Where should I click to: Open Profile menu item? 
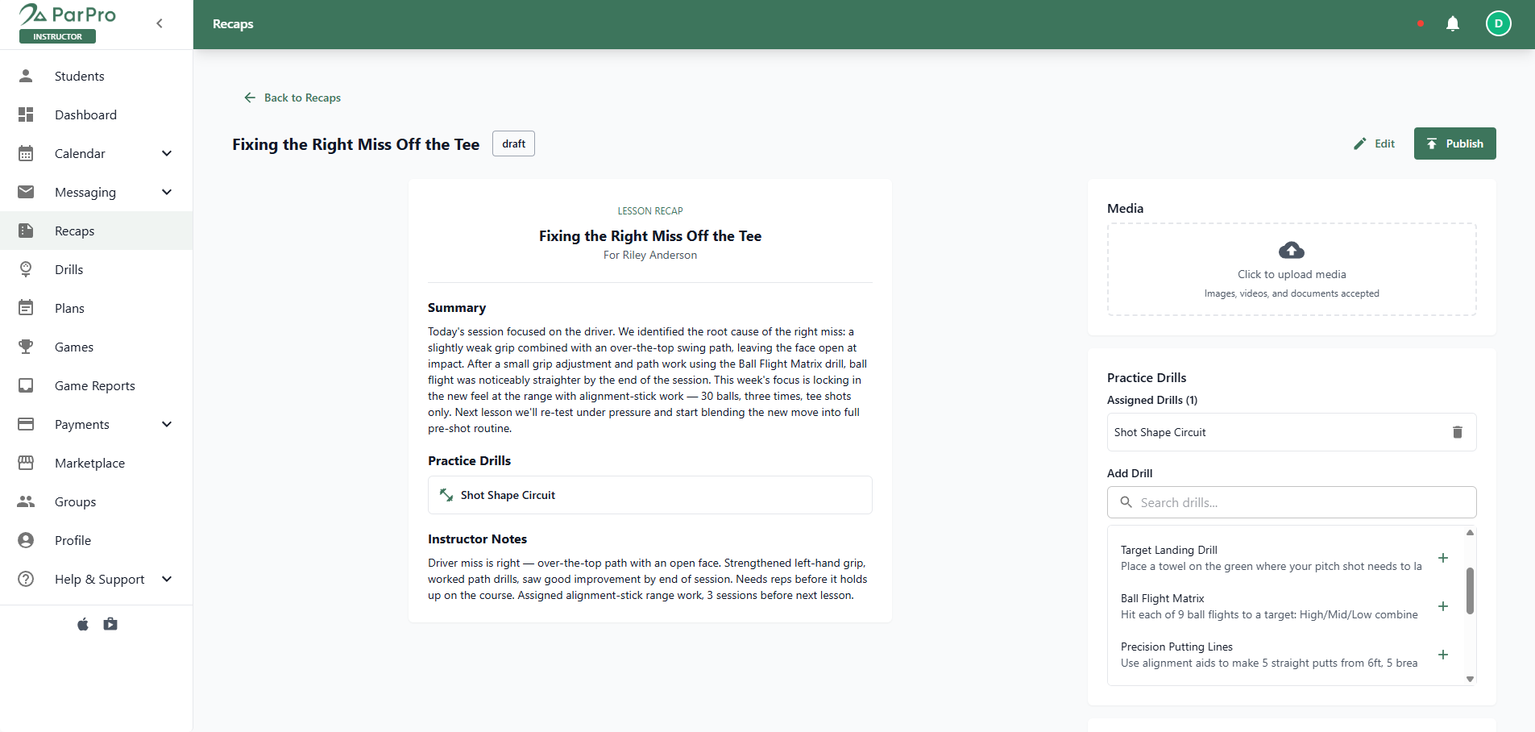96,540
